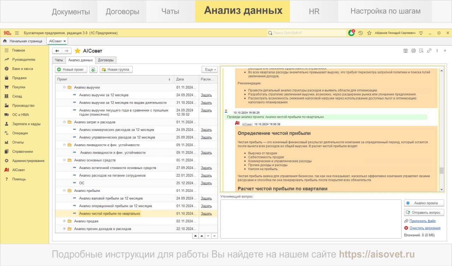Screen dimensions: 452x266
Task: Add AIСовет to favorites via yellow star
Action: pos(77,51)
